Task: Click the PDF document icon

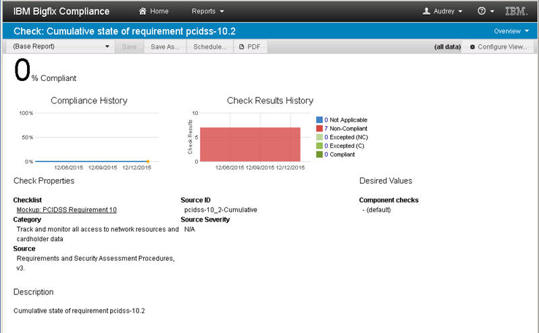Action: [241, 47]
